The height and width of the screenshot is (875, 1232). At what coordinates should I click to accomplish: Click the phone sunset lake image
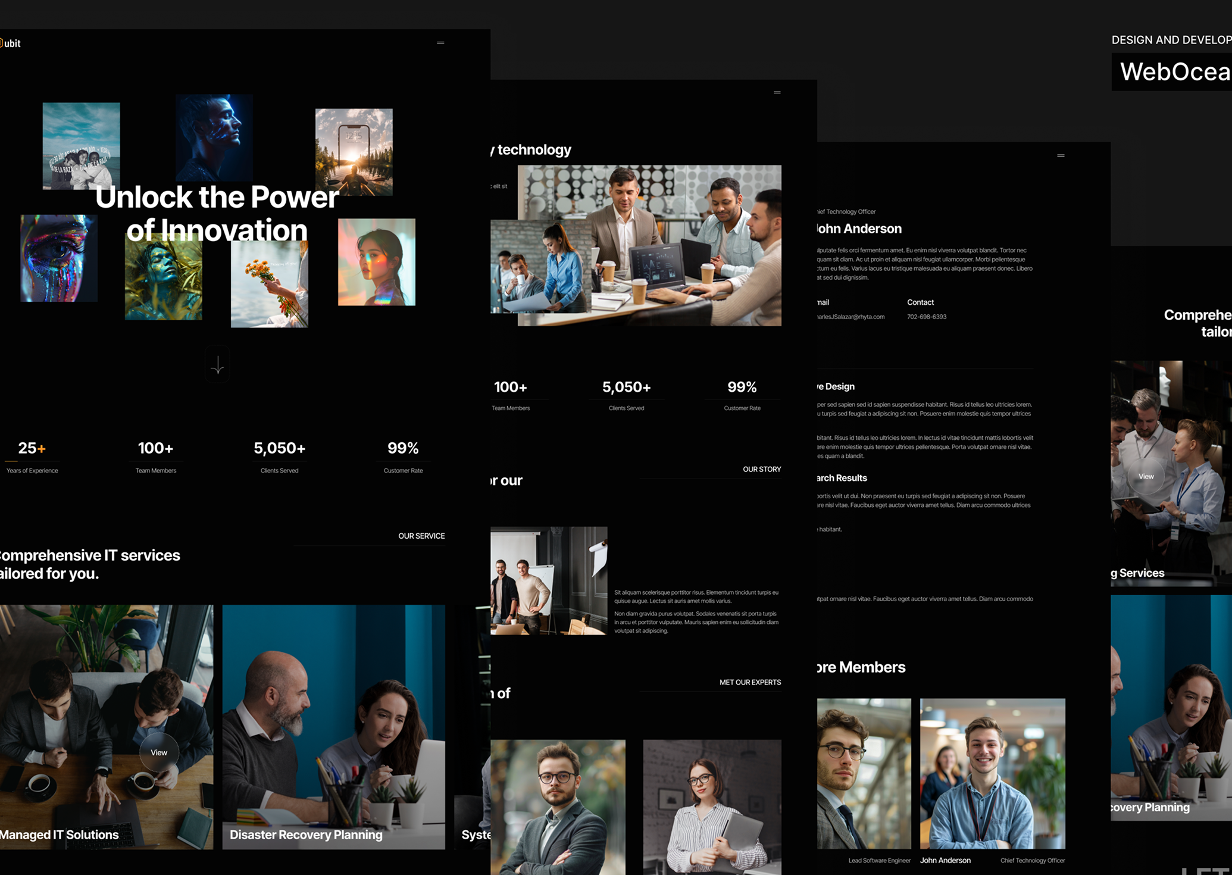(354, 151)
